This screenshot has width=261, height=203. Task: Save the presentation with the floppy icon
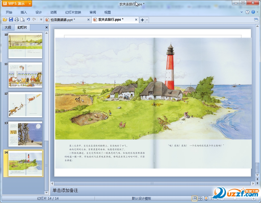pos(11,20)
